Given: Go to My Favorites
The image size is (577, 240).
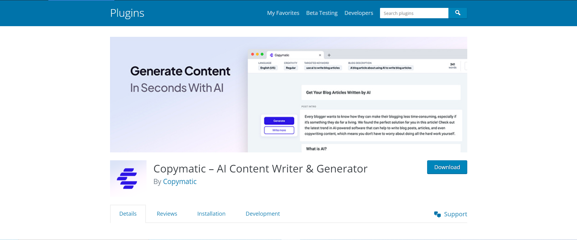Looking at the screenshot, I should [283, 13].
